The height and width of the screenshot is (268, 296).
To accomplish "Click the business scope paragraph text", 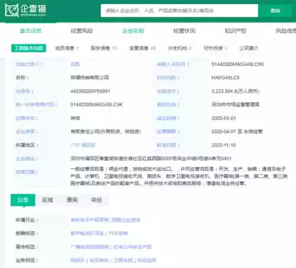I will pyautogui.click(x=179, y=176).
